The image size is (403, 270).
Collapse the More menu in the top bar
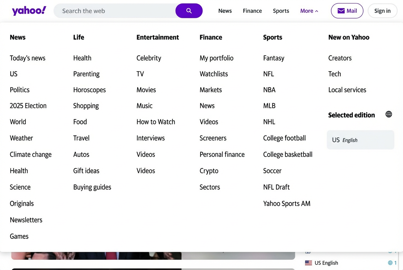309,11
